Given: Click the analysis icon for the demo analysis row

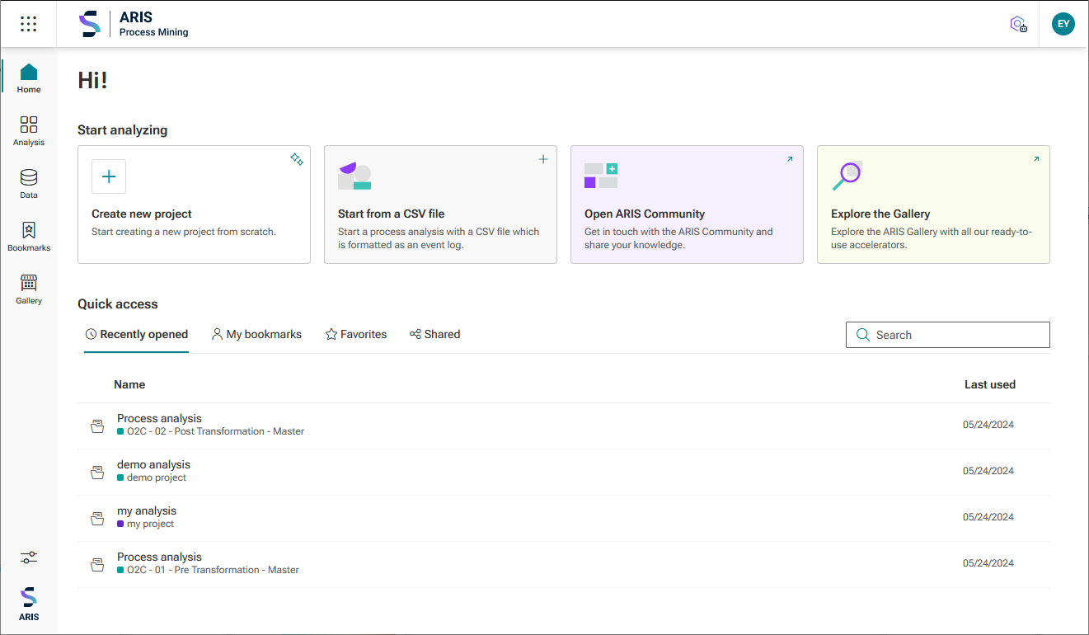Looking at the screenshot, I should coord(97,472).
